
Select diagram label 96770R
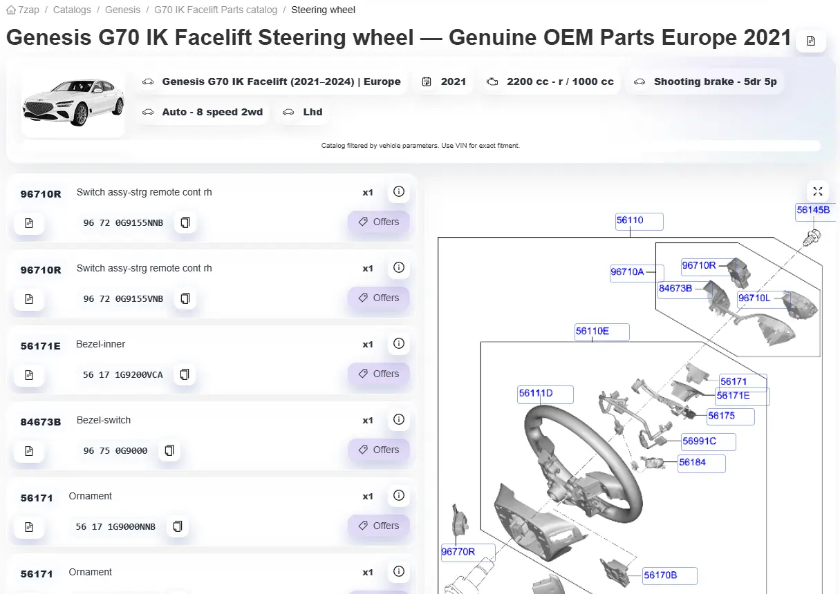(467, 552)
